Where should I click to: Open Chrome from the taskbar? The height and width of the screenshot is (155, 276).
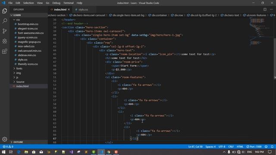point(109,152)
